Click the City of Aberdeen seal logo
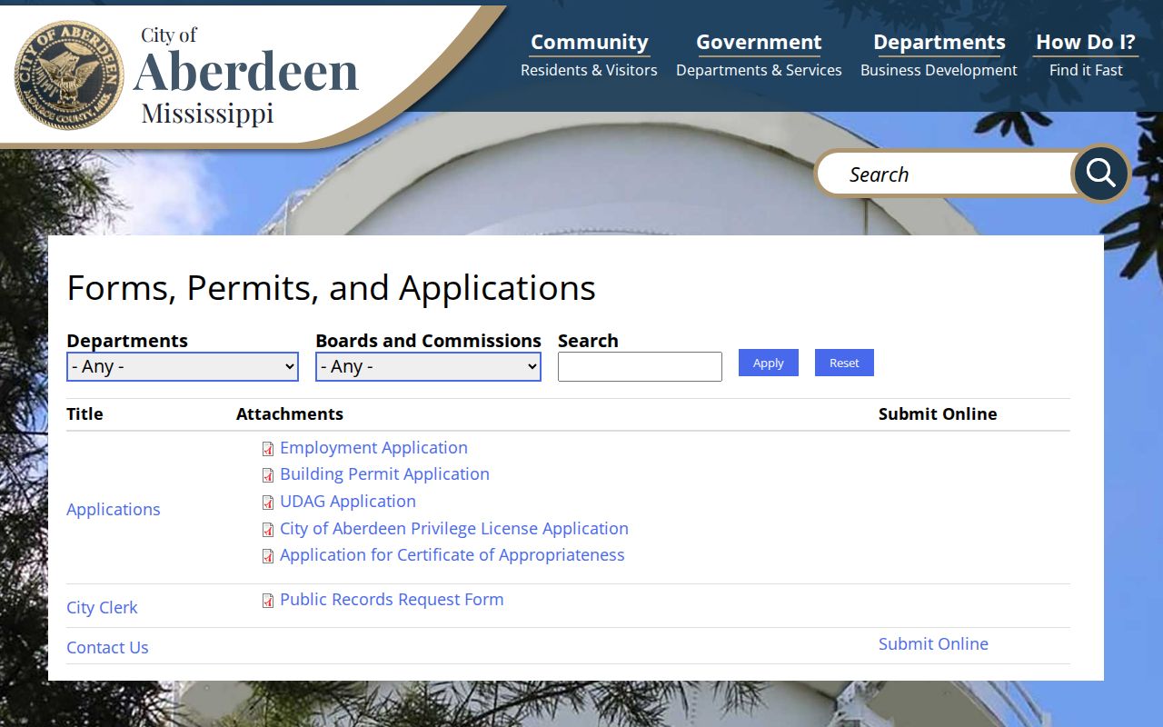This screenshot has width=1163, height=727. (x=69, y=75)
